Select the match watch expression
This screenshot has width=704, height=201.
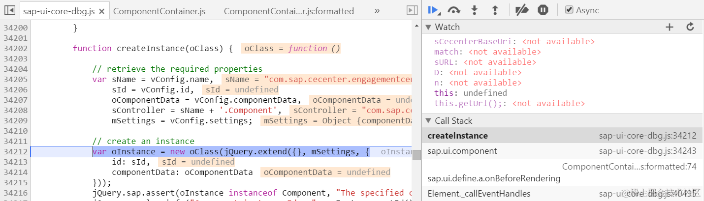(487, 52)
